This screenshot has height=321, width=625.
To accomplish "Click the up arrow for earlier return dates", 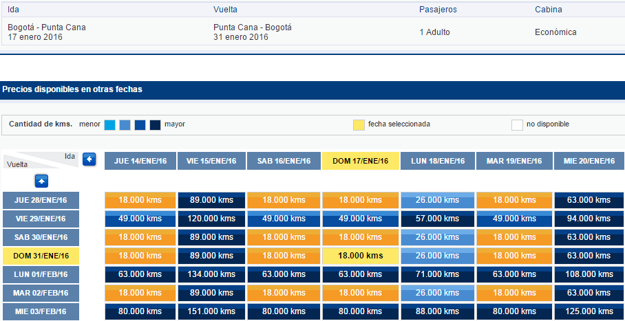I will click(x=41, y=181).
